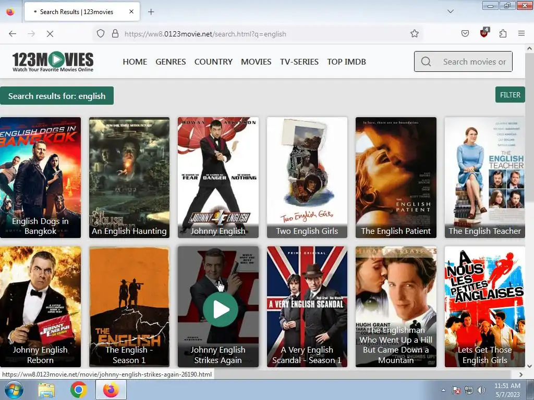Click the Action Center flag tray icon
Screen dimensions: 534x400
pyautogui.click(x=456, y=390)
